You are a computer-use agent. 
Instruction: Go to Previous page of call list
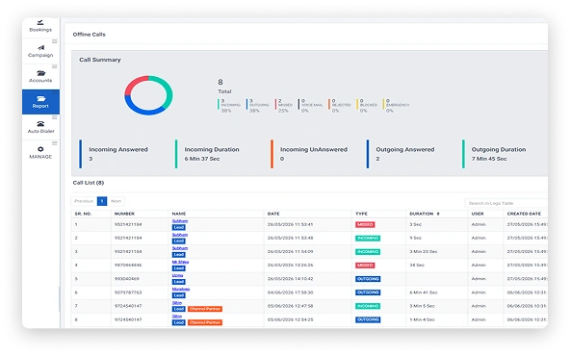[84, 201]
